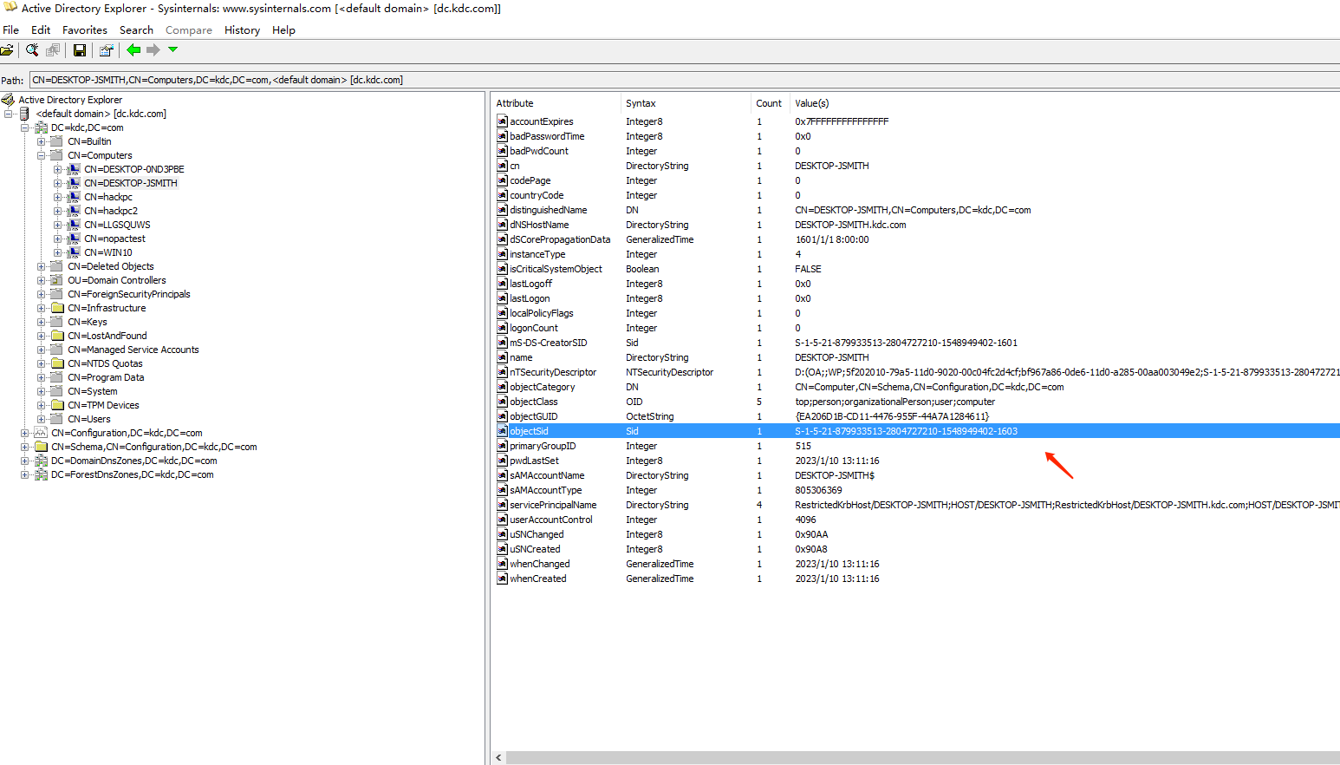Select the distinguishedName attribute row
Viewport: 1340px width, 765px height.
point(915,210)
